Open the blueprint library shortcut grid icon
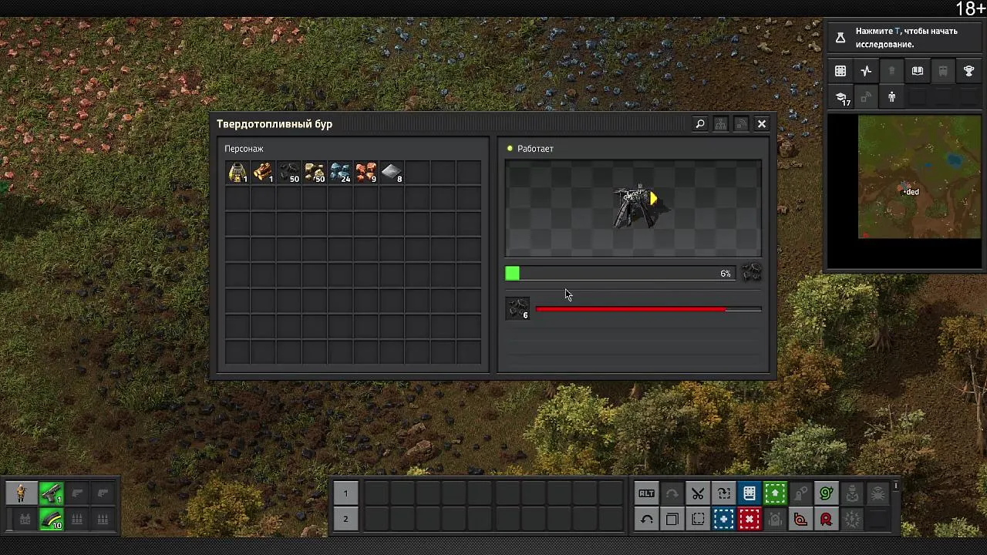Viewport: 987px width, 555px height. click(840, 71)
